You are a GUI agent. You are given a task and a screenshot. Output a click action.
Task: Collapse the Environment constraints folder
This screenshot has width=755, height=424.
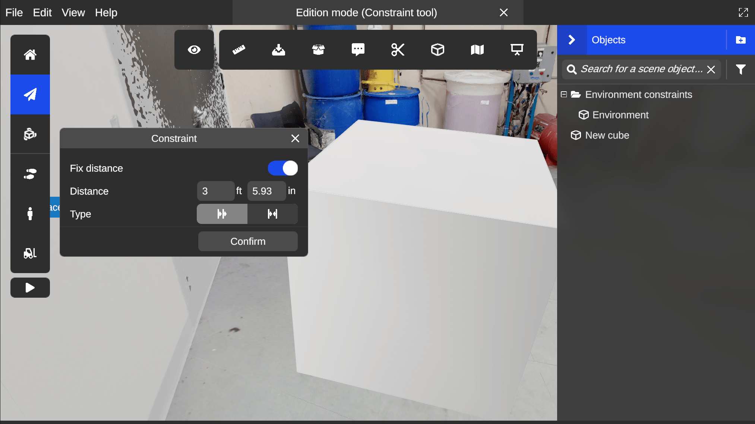coord(564,95)
